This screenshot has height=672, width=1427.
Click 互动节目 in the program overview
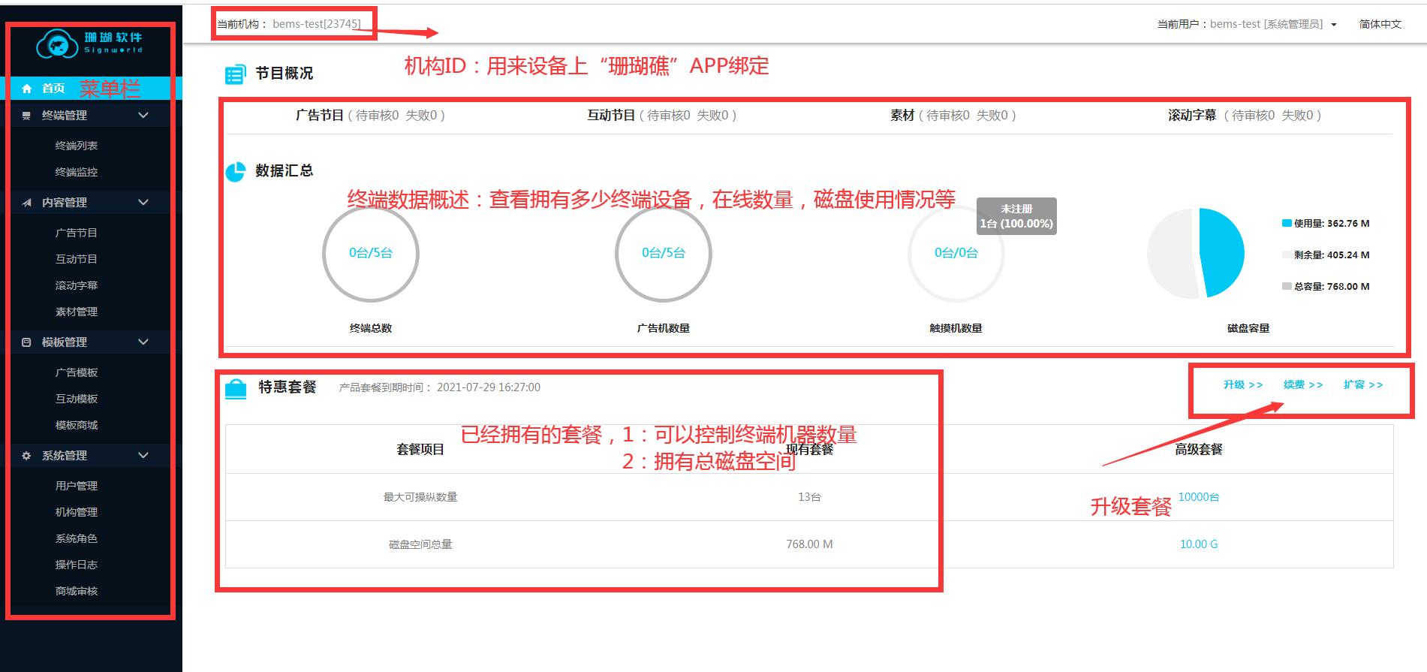coord(611,116)
